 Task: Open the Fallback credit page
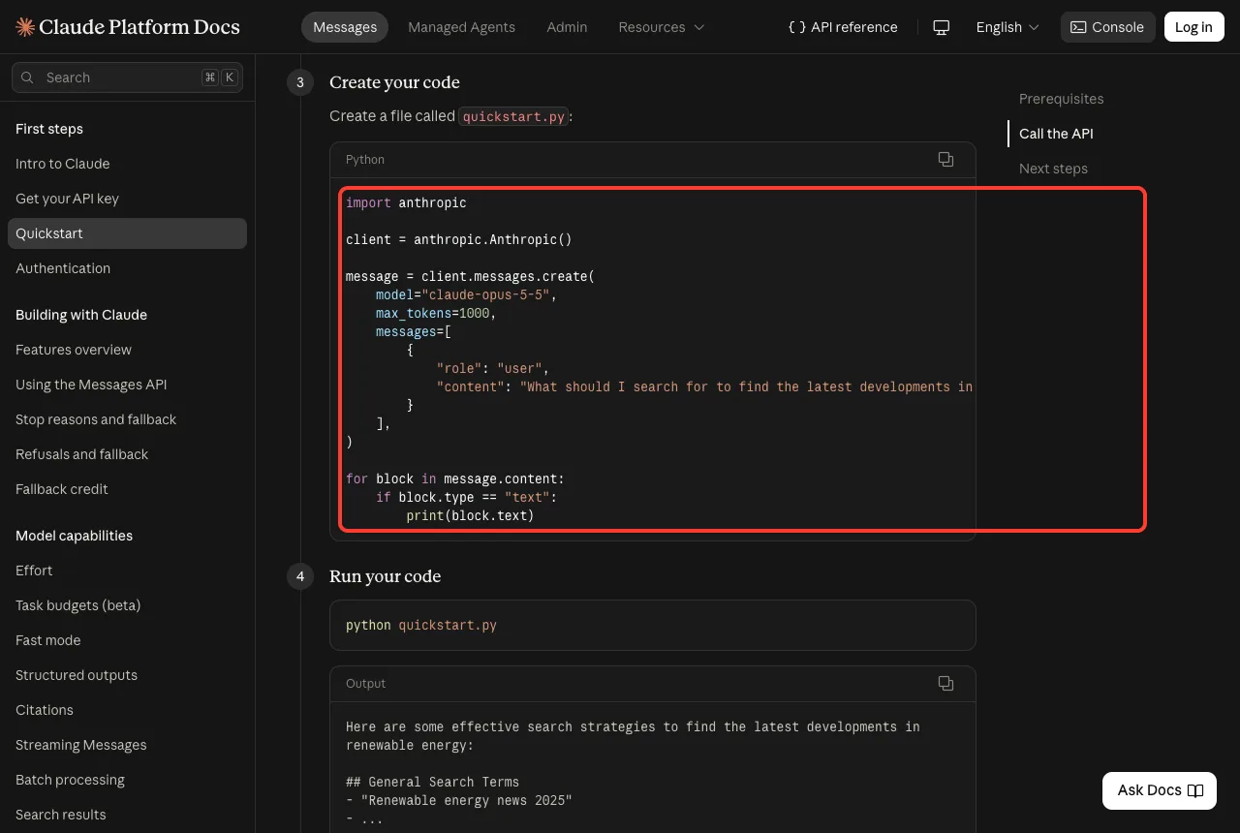[x=62, y=489]
